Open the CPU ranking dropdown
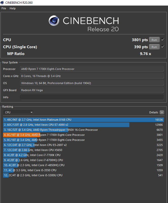Screen dimensions: 168x203 (x=18, y=112)
